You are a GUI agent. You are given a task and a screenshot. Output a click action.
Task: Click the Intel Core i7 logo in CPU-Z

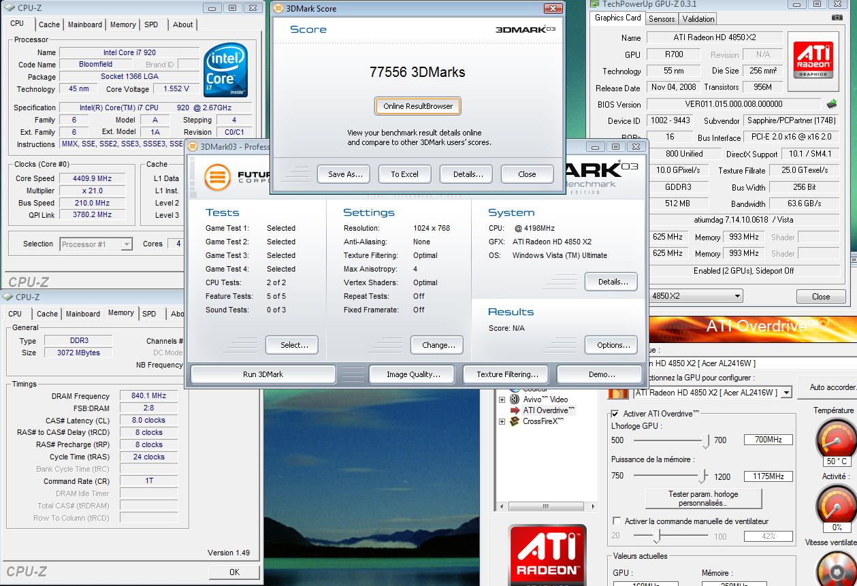click(x=226, y=70)
